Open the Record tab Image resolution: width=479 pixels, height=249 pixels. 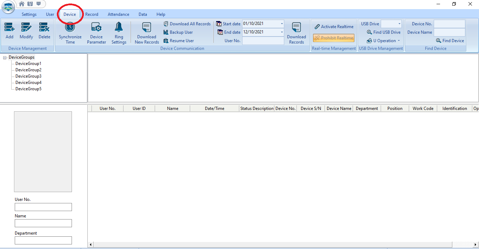point(92,14)
